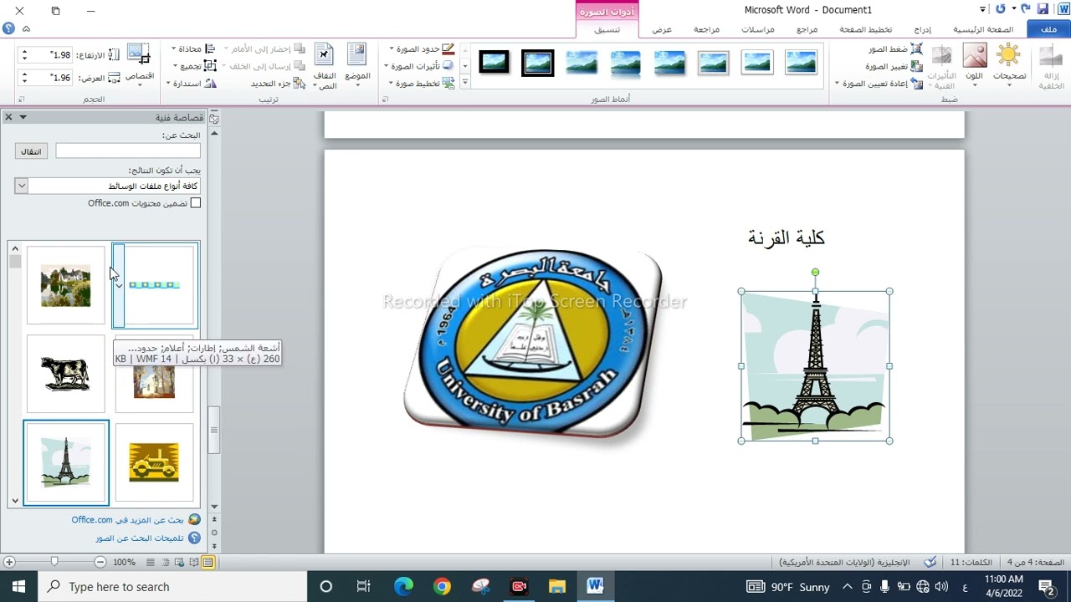Expand the picture styles gallery More arrow
The height and width of the screenshot is (602, 1071).
(x=465, y=82)
